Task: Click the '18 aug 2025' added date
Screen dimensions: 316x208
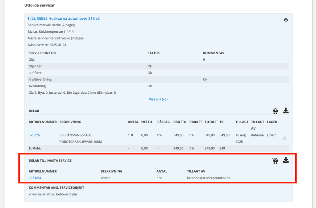Action: [241, 138]
